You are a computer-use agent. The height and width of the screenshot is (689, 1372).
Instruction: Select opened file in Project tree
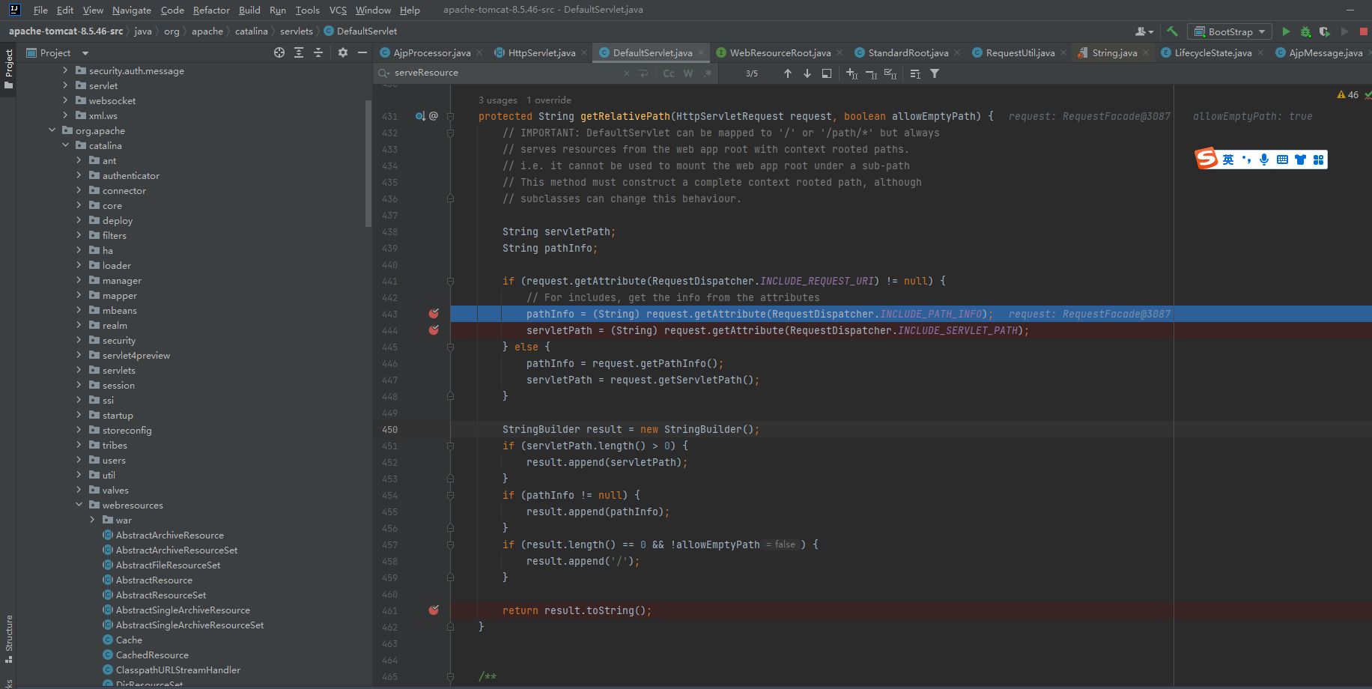pos(279,52)
